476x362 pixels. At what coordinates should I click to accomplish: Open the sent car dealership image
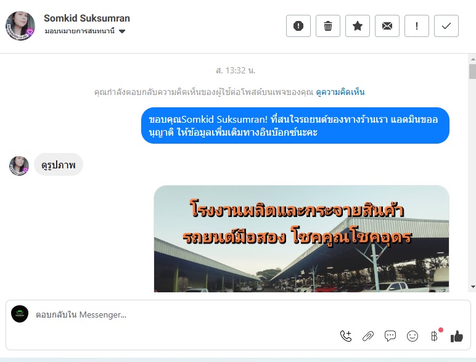[x=302, y=239]
